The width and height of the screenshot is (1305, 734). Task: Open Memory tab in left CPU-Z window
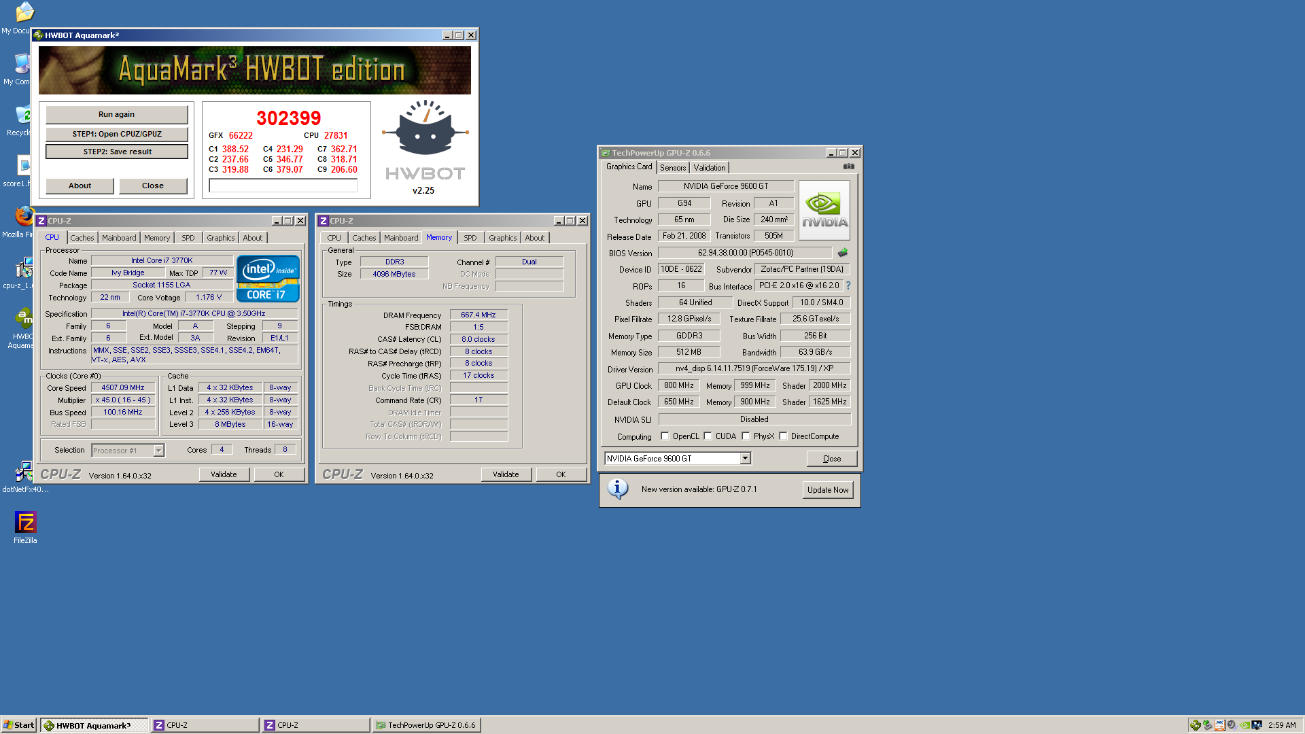(x=157, y=238)
